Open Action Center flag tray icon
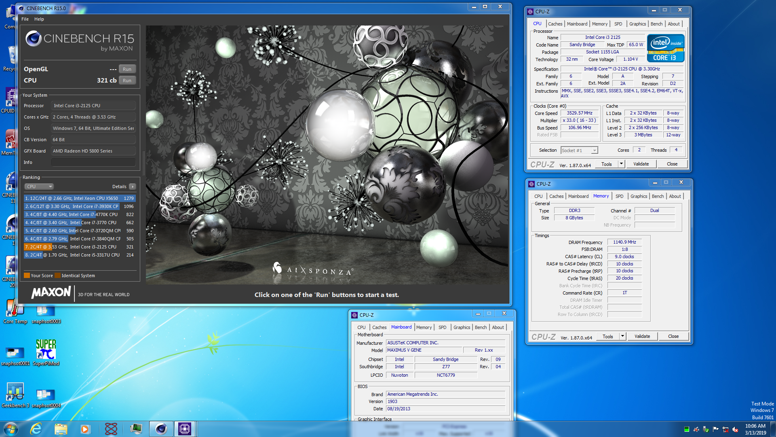This screenshot has width=776, height=437. (x=716, y=429)
